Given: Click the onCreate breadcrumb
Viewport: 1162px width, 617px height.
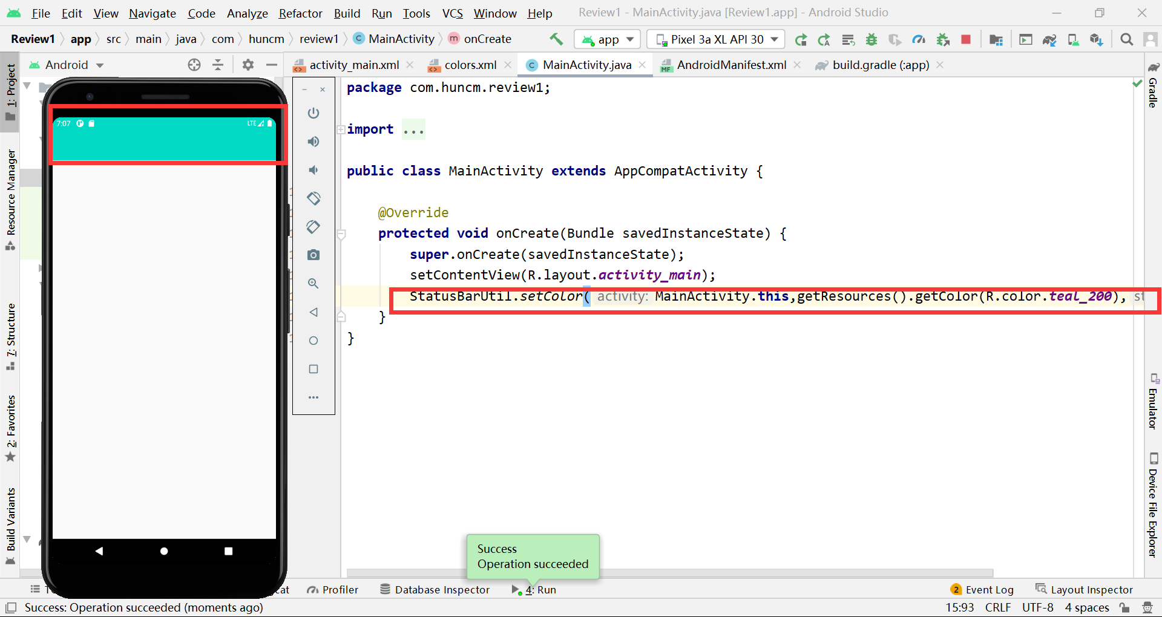Looking at the screenshot, I should 480,39.
